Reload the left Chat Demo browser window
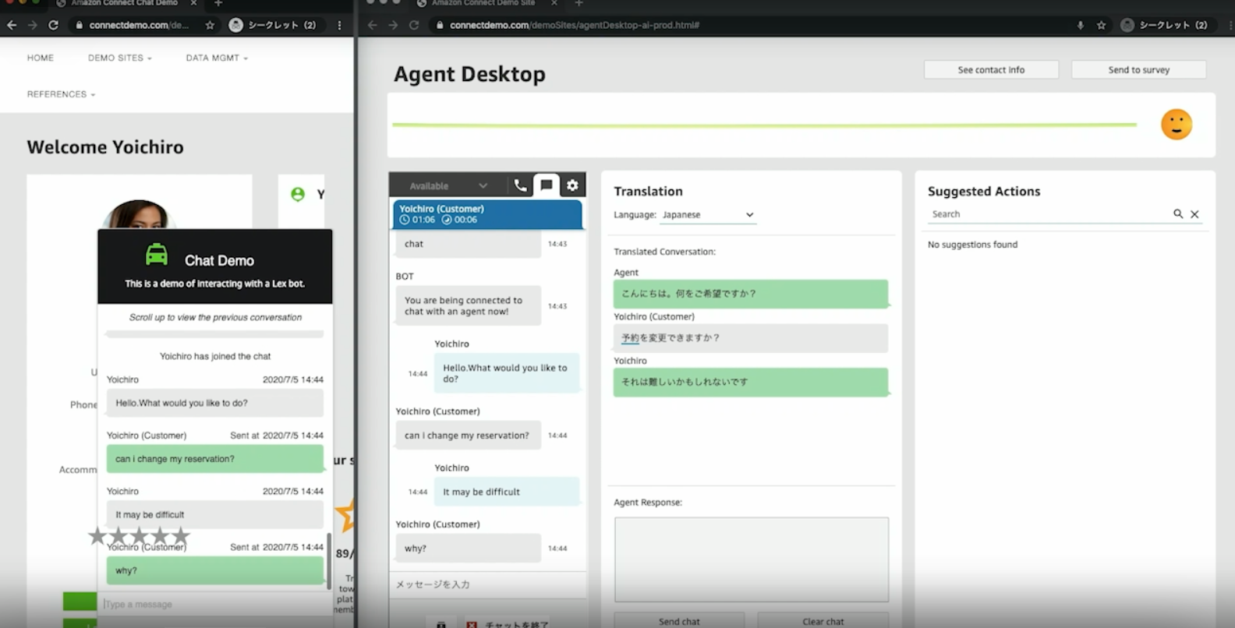The width and height of the screenshot is (1235, 628). pos(53,25)
